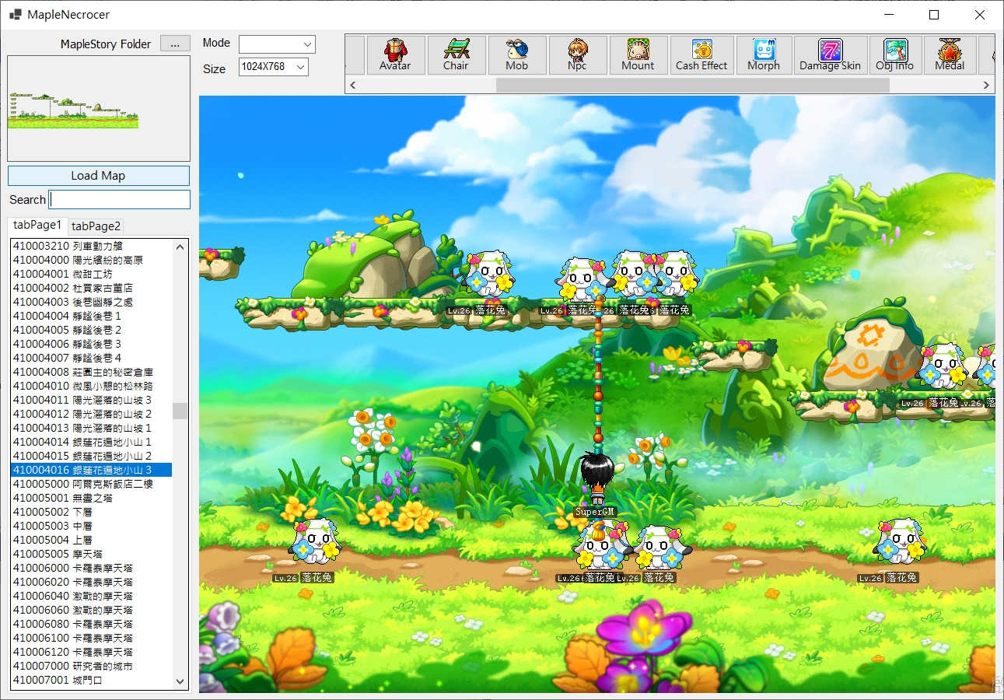1004x700 pixels.
Task: Select map 410005003 中層
Action: [91, 526]
